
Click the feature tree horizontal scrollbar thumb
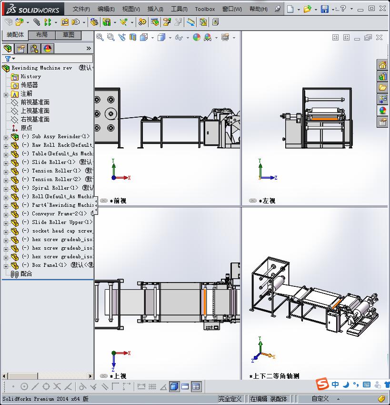click(x=22, y=376)
